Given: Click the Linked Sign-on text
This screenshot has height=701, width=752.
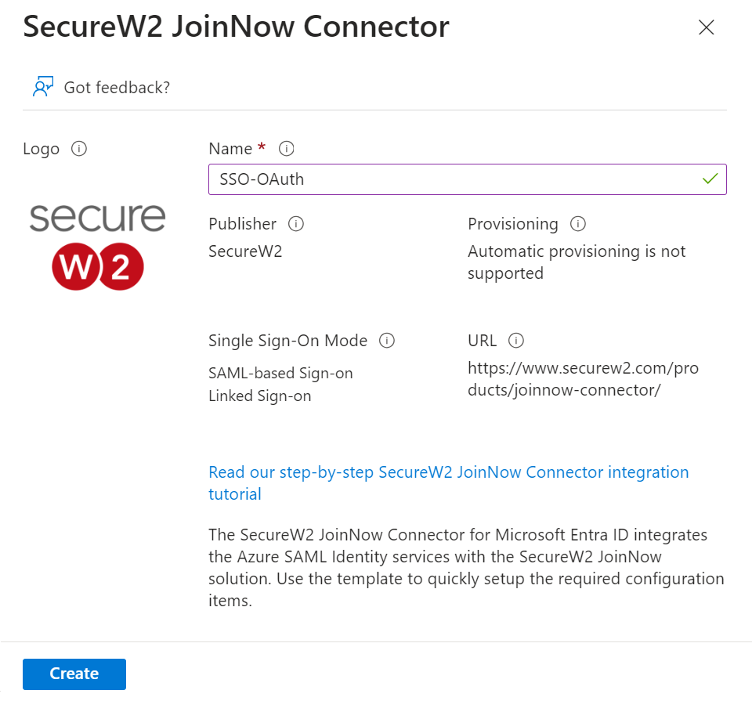Looking at the screenshot, I should (259, 396).
